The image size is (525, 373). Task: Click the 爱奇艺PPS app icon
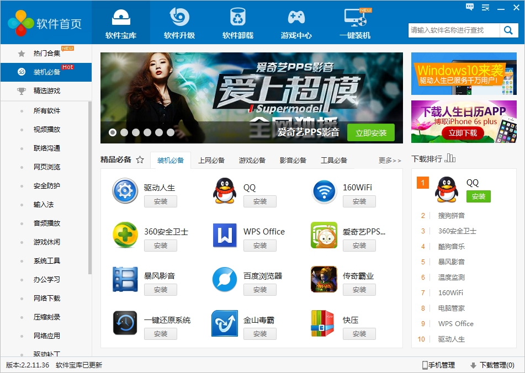tap(324, 235)
